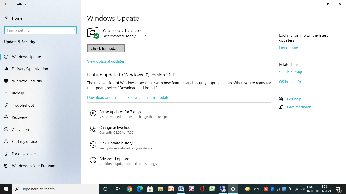Click Bluetooth tray icon
The width and height of the screenshot is (346, 194).
pyautogui.click(x=272, y=189)
